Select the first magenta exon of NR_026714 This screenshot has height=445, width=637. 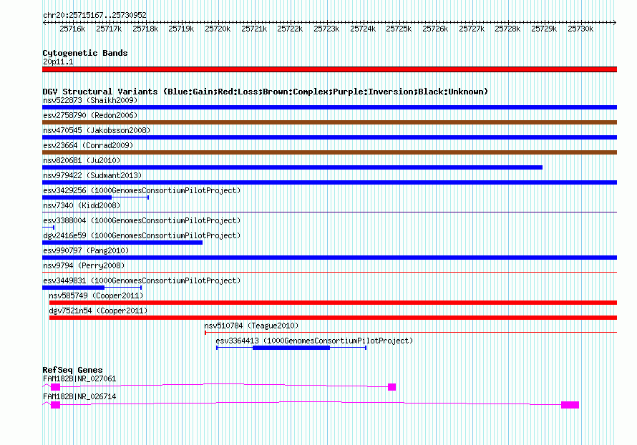[55, 405]
